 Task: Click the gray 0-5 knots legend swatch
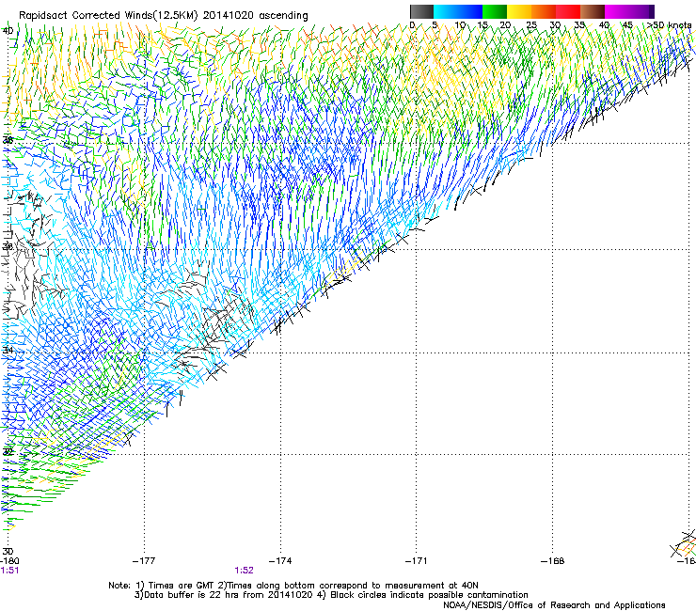[x=421, y=11]
